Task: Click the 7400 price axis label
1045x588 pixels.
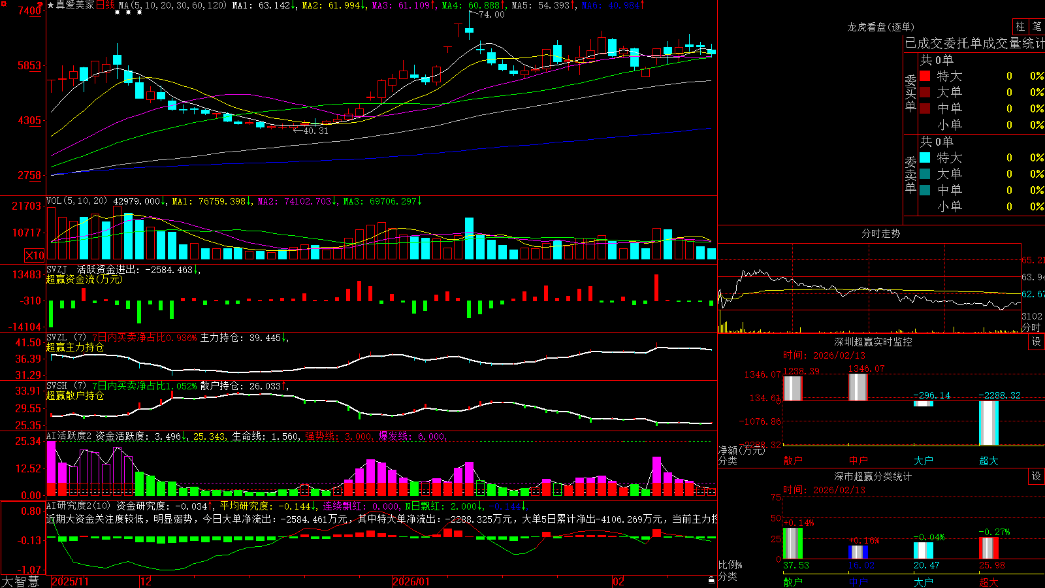Action: (x=29, y=10)
